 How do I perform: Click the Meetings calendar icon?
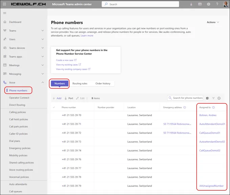tap(5, 65)
